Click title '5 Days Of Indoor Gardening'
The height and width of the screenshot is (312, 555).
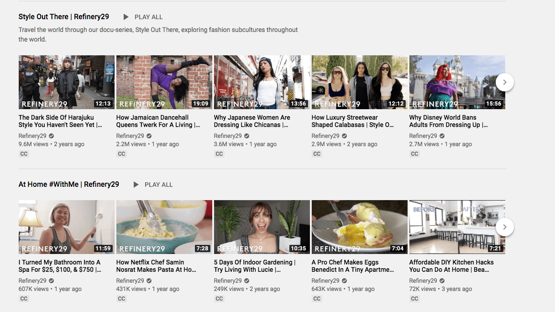click(x=255, y=266)
